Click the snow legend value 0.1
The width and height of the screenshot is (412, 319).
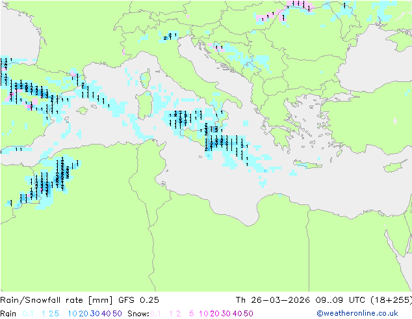tap(155, 314)
